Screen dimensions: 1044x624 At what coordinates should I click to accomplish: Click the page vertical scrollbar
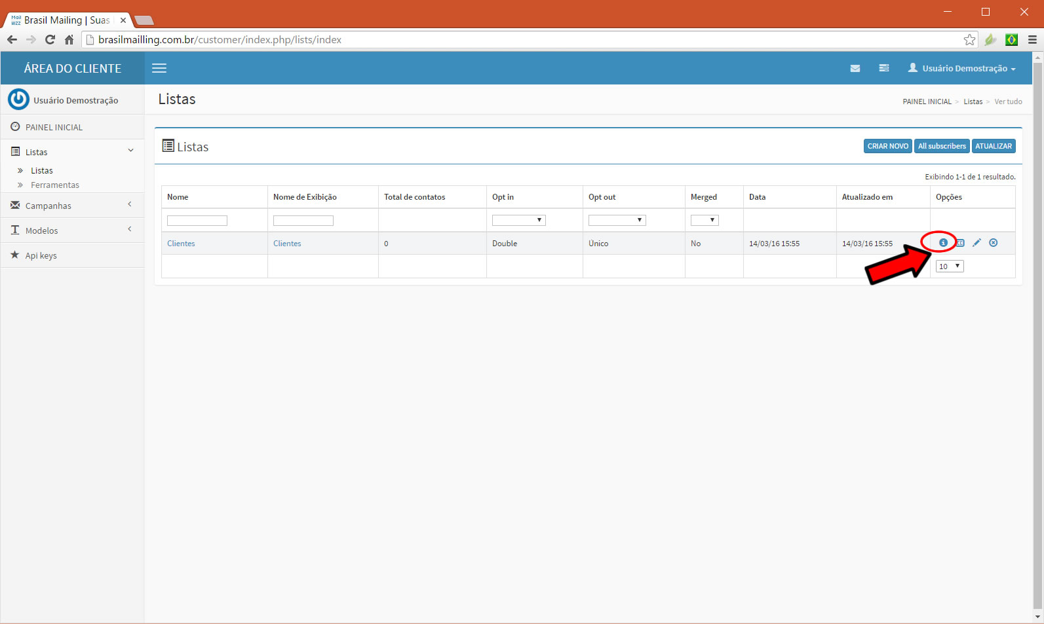1037,337
